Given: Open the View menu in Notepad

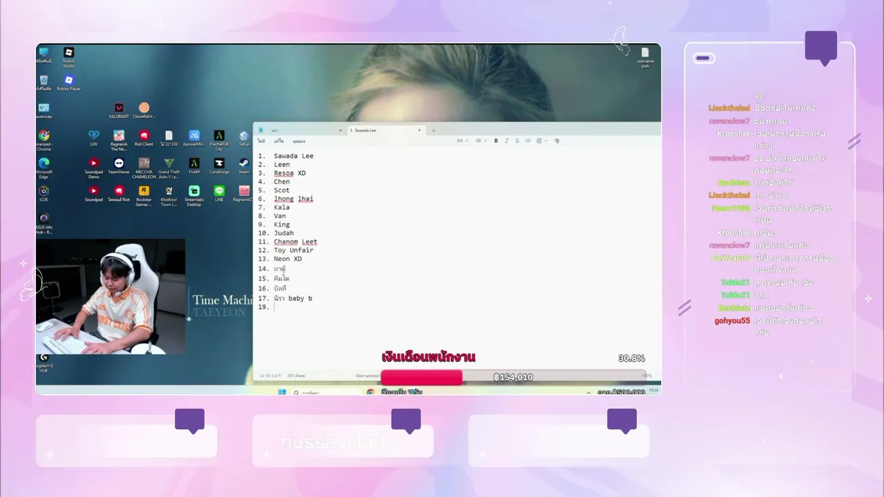Looking at the screenshot, I should [x=299, y=141].
